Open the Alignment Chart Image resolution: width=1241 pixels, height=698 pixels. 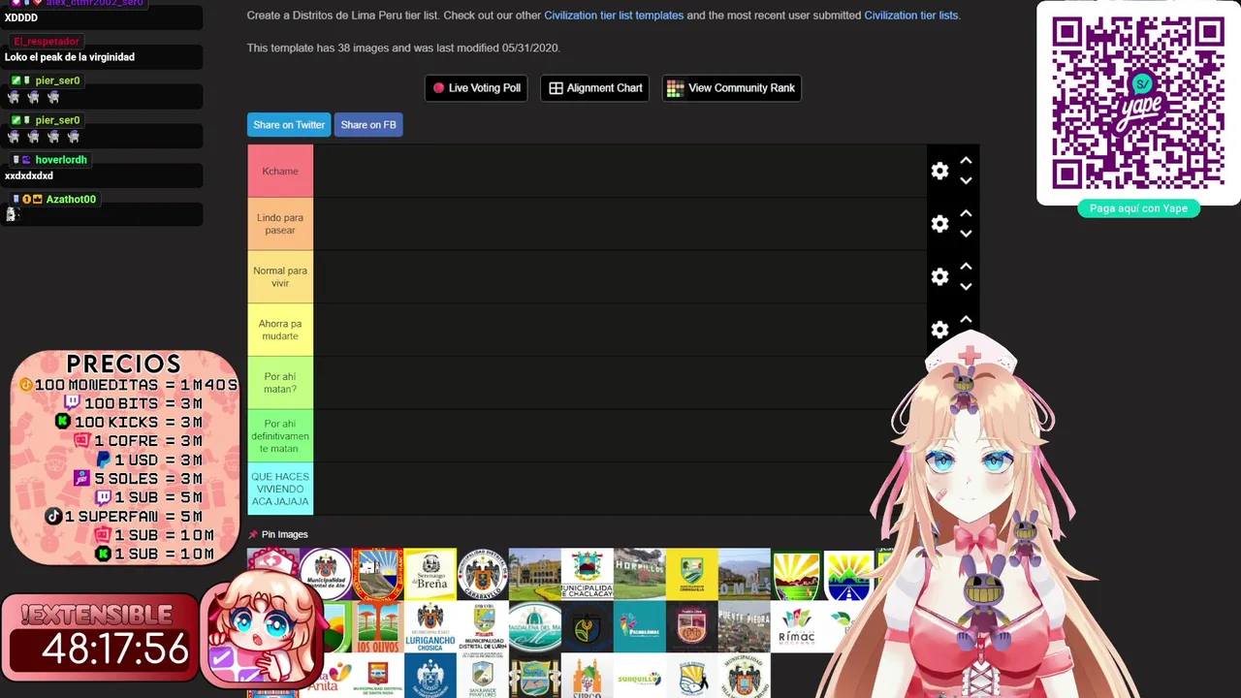click(595, 88)
